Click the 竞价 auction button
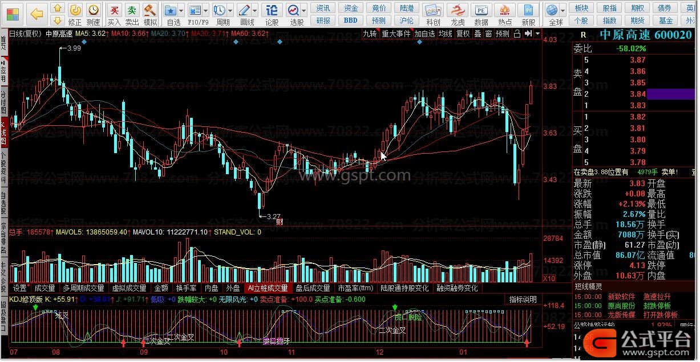Screen dimensions: 700x362 (378, 8)
